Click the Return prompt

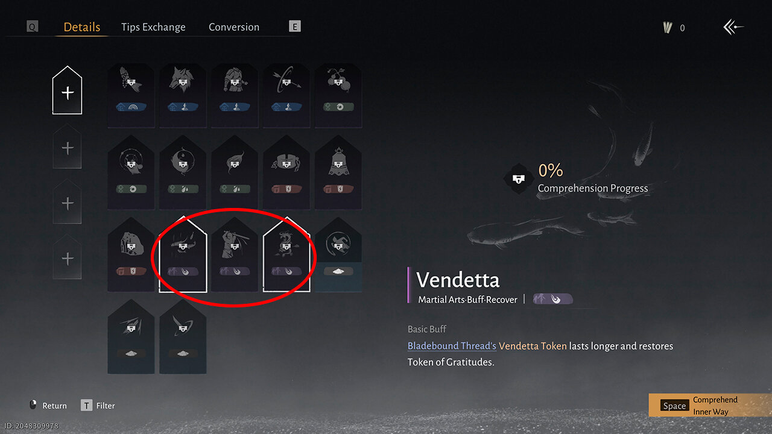tap(48, 406)
